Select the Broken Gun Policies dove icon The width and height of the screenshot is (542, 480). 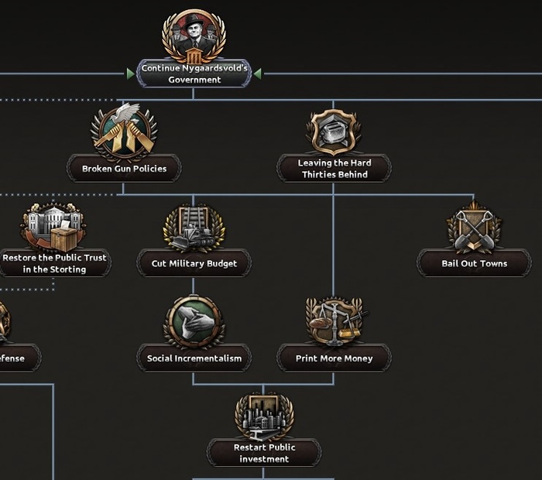pos(124,130)
